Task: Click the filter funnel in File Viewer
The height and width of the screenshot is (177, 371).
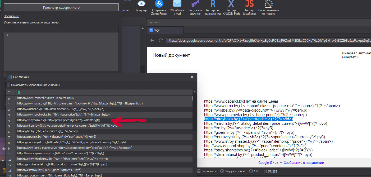Action: pyautogui.click(x=9, y=92)
